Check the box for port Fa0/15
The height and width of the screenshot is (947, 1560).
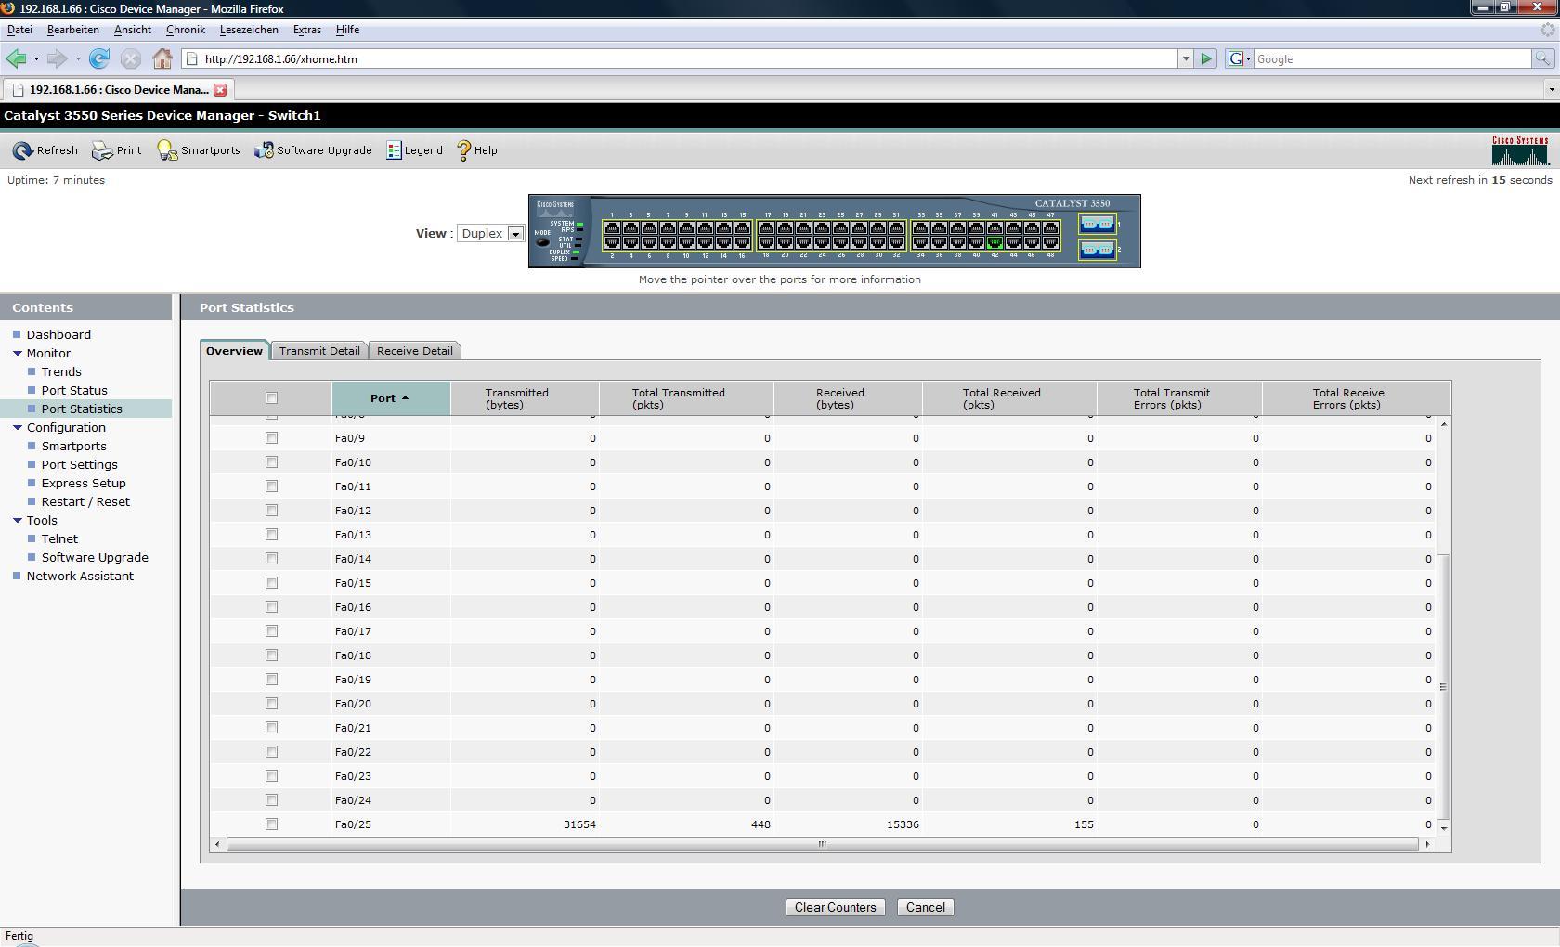271,583
